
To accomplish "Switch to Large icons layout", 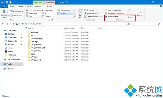I will (47, 10).
